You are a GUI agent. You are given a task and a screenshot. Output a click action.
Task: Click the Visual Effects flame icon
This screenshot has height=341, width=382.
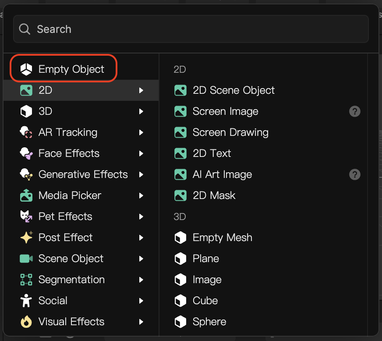coord(26,322)
